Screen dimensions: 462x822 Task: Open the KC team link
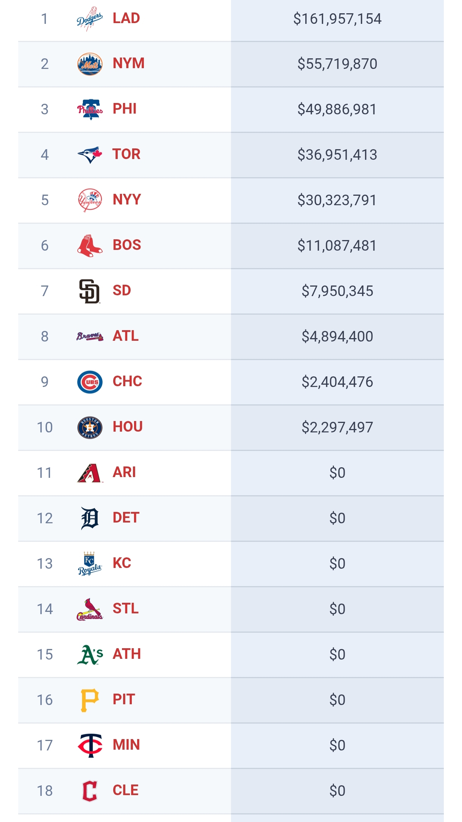[122, 563]
